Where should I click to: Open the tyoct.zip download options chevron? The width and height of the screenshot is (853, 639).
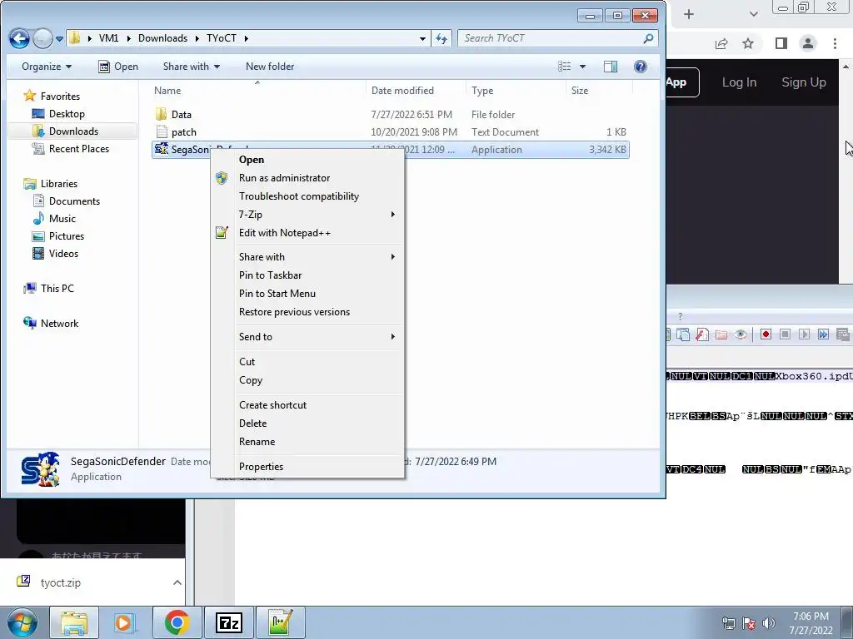click(x=177, y=582)
